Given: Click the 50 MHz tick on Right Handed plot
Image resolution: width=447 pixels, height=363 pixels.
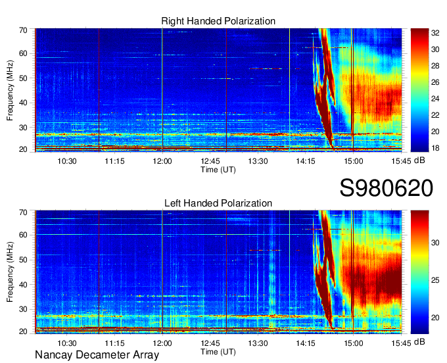Looking at the screenshot, I should coord(23,78).
